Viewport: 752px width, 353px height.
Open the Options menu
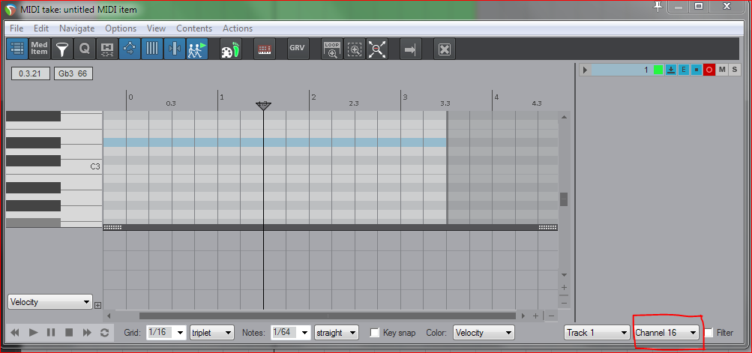click(121, 28)
